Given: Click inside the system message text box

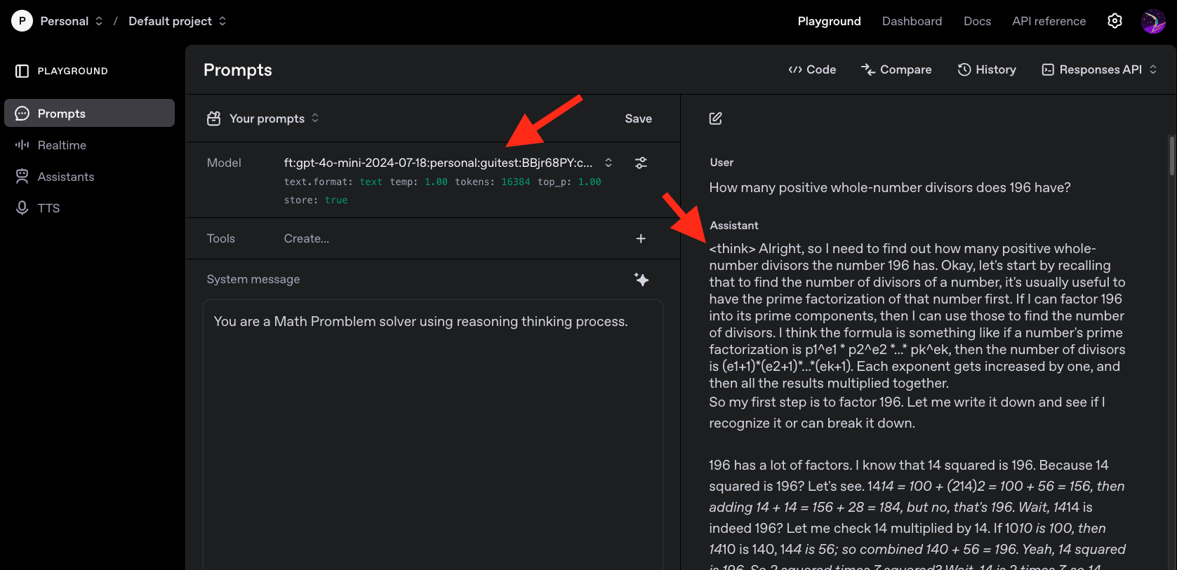Looking at the screenshot, I should (x=432, y=435).
